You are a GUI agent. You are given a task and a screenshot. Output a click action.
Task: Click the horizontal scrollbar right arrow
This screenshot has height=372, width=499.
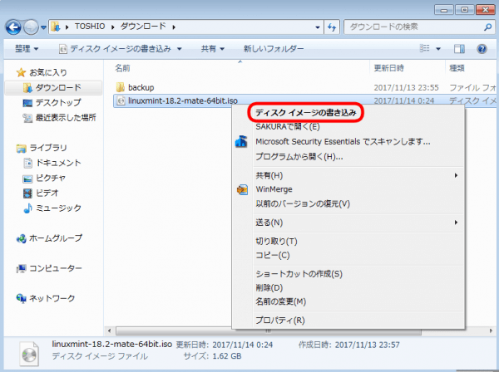[491, 330]
